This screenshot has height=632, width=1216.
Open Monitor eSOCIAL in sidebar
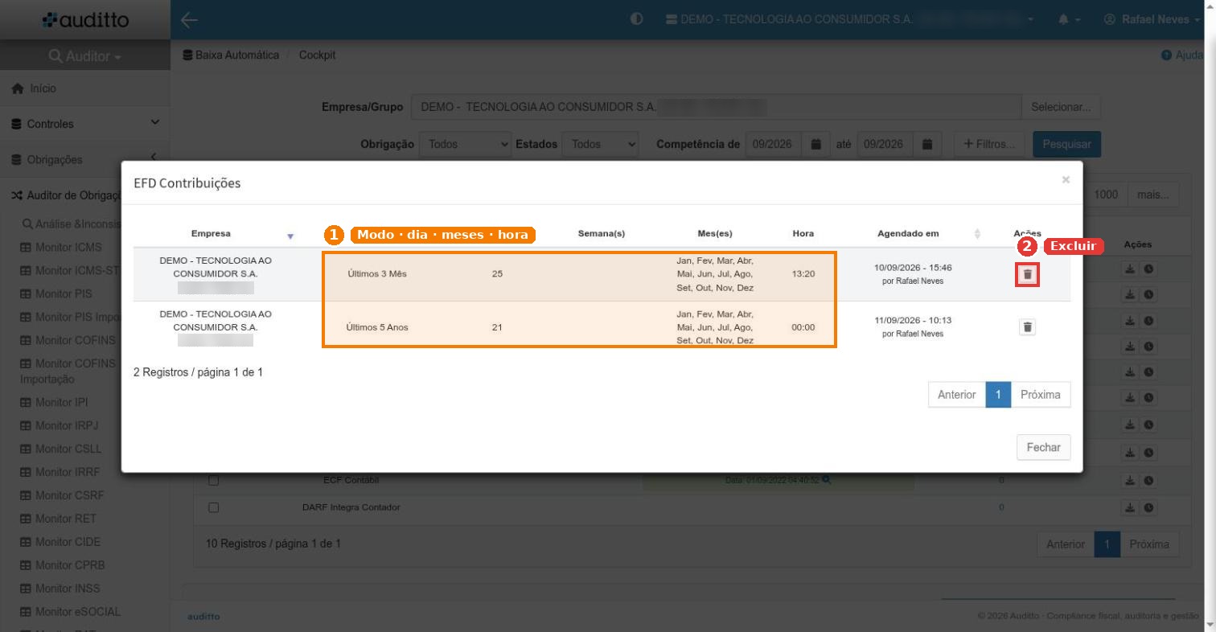click(x=70, y=612)
